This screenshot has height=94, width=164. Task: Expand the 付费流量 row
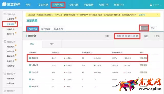30,65
